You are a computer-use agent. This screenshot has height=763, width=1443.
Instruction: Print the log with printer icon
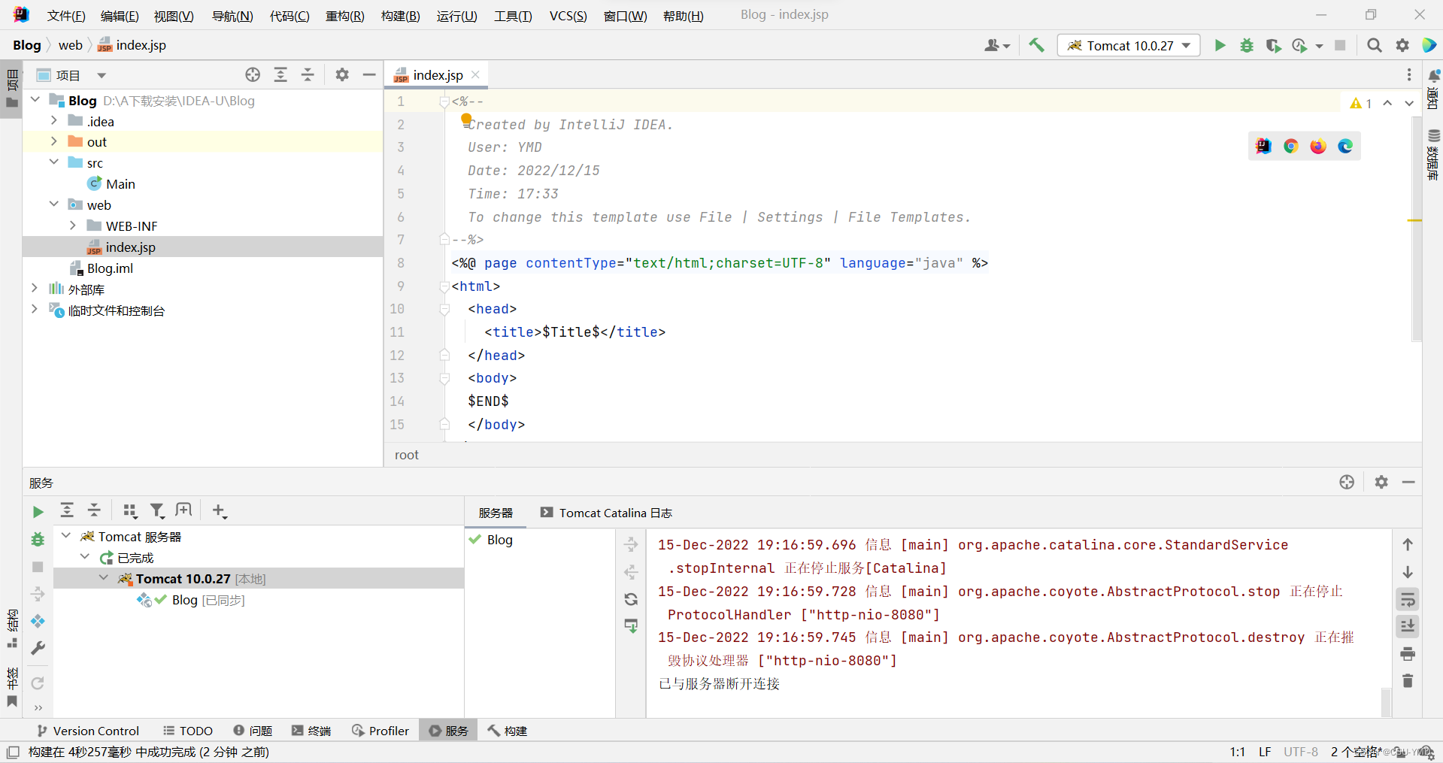[1408, 653]
